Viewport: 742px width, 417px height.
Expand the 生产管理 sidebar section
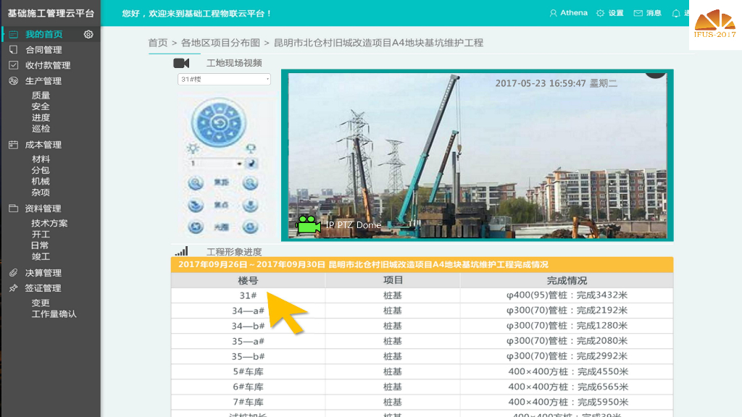[43, 80]
